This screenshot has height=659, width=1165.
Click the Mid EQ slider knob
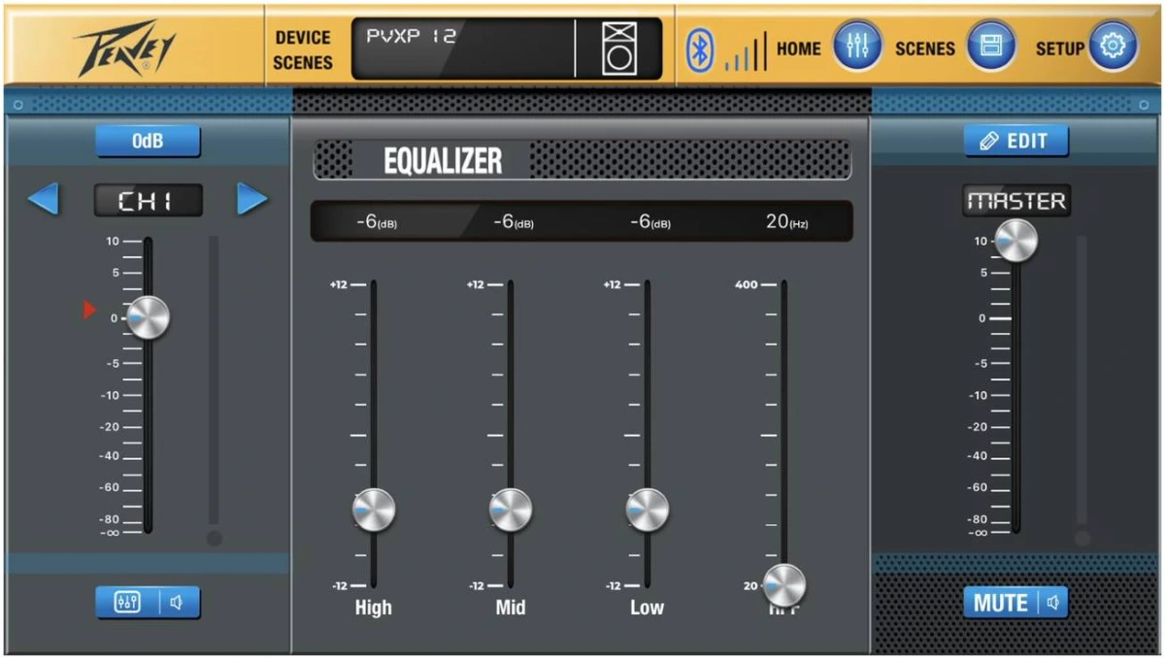(511, 510)
